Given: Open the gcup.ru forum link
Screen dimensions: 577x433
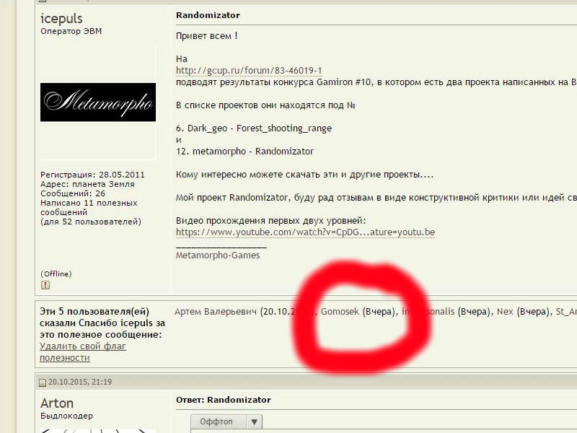Looking at the screenshot, I should click(249, 71).
